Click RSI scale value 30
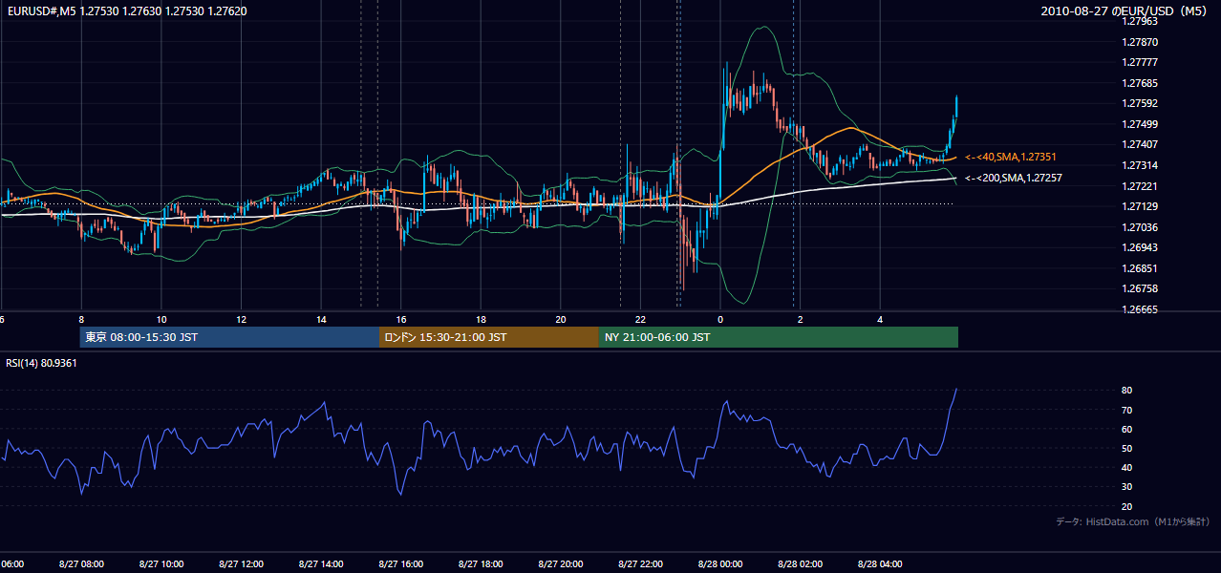This screenshot has height=573, width=1221. (x=1127, y=487)
